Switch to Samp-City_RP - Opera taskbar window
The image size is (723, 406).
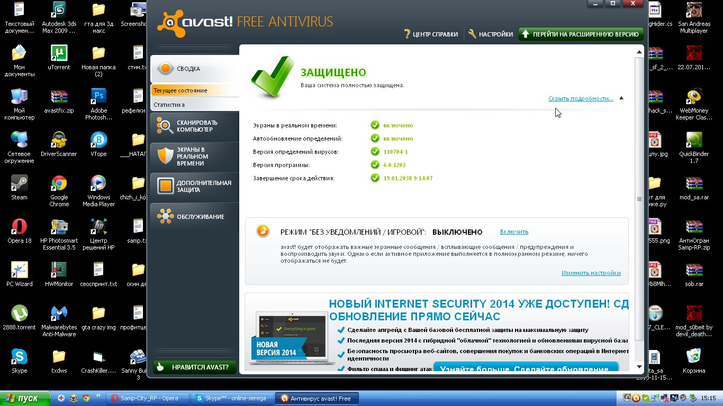coord(148,398)
